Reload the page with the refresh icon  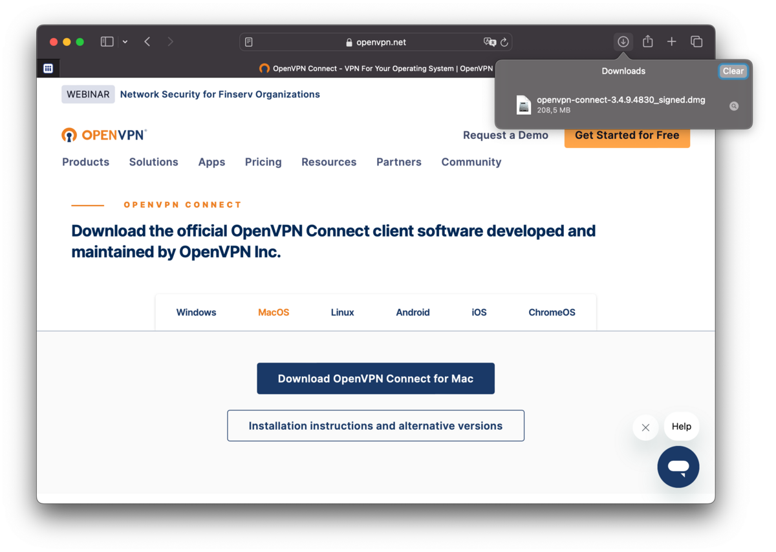[x=504, y=42]
